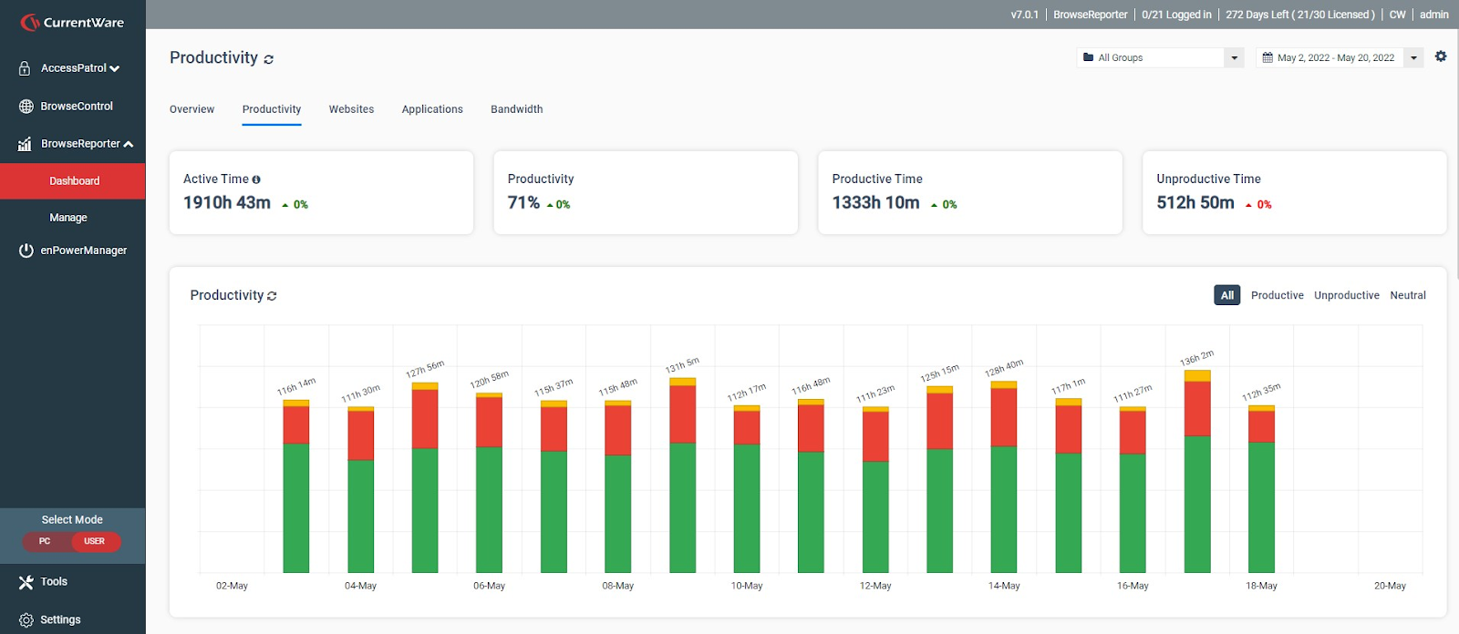Click green bar for 03-May (116h 14m)

(296, 508)
